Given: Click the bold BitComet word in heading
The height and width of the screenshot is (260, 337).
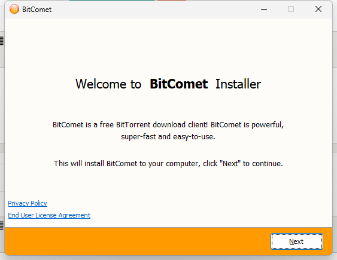Looking at the screenshot, I should (x=178, y=84).
